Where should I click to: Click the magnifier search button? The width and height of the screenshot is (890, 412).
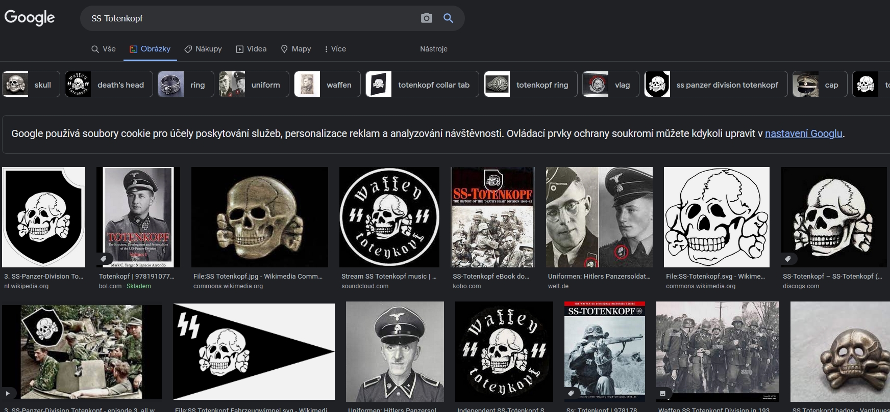(x=448, y=18)
